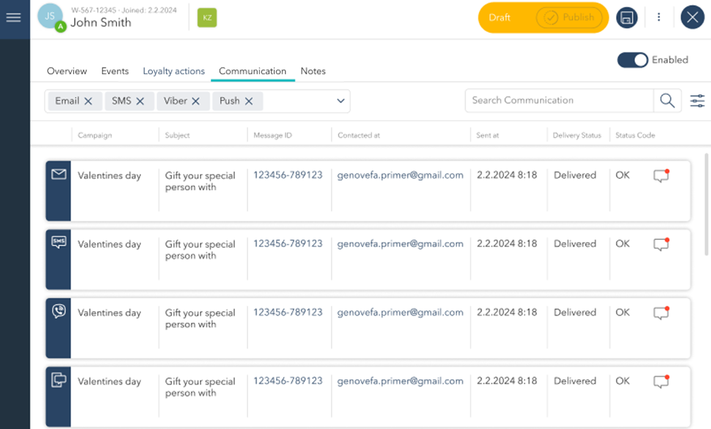711x429 pixels.
Task: Click the JS profile avatar
Action: (50, 17)
